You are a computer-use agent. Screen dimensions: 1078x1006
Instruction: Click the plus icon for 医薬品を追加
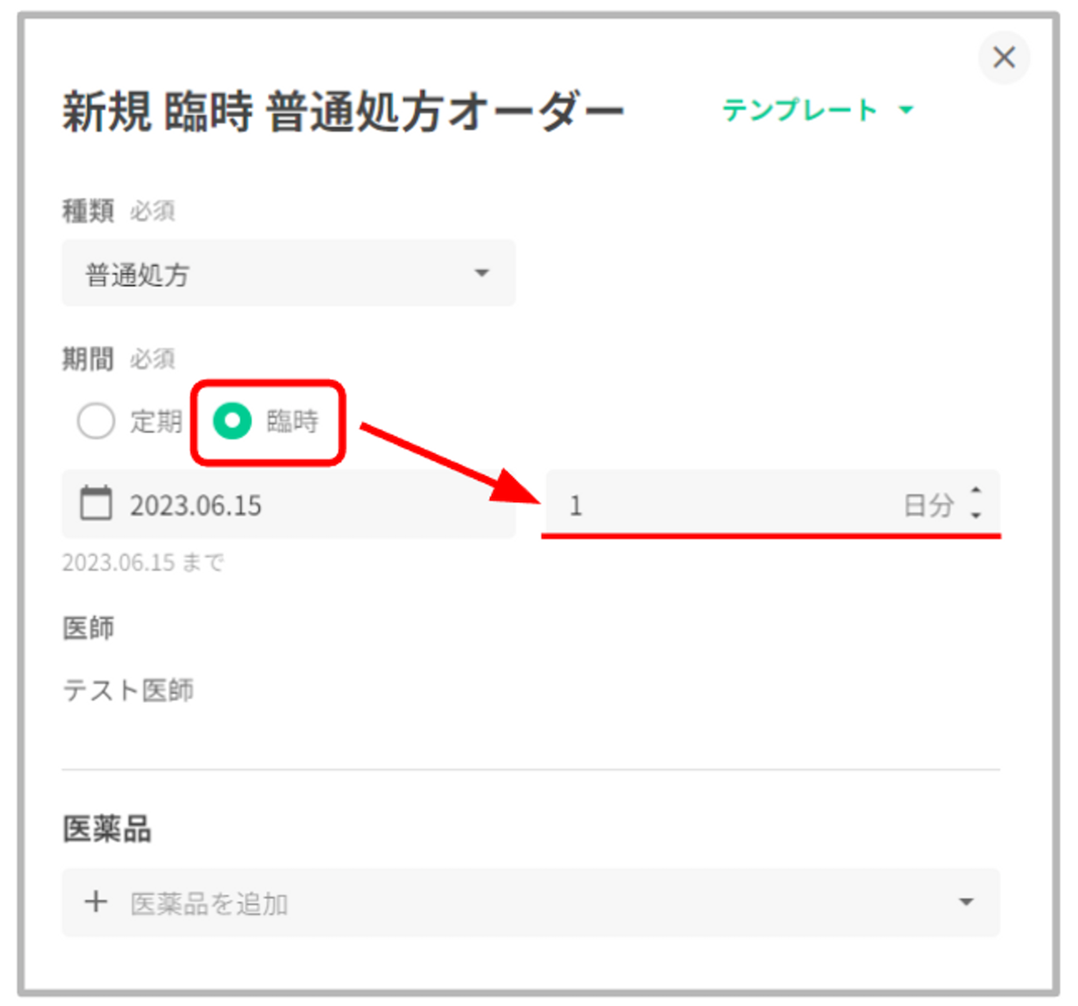click(x=96, y=901)
